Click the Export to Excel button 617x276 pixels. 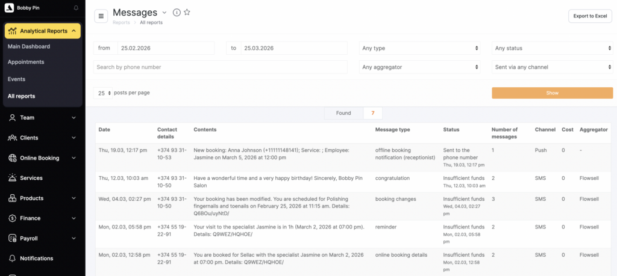click(x=589, y=16)
